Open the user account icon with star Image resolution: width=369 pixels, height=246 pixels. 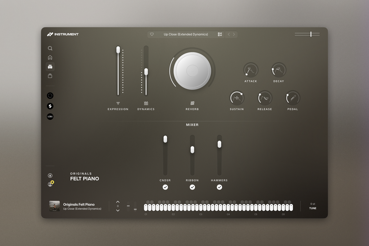pos(50,184)
